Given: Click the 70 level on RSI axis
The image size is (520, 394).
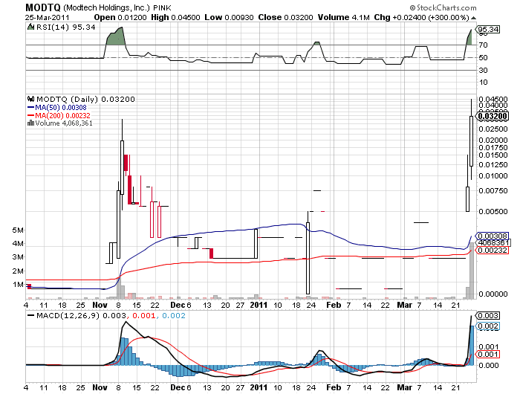Looking at the screenshot, I should tap(483, 45).
